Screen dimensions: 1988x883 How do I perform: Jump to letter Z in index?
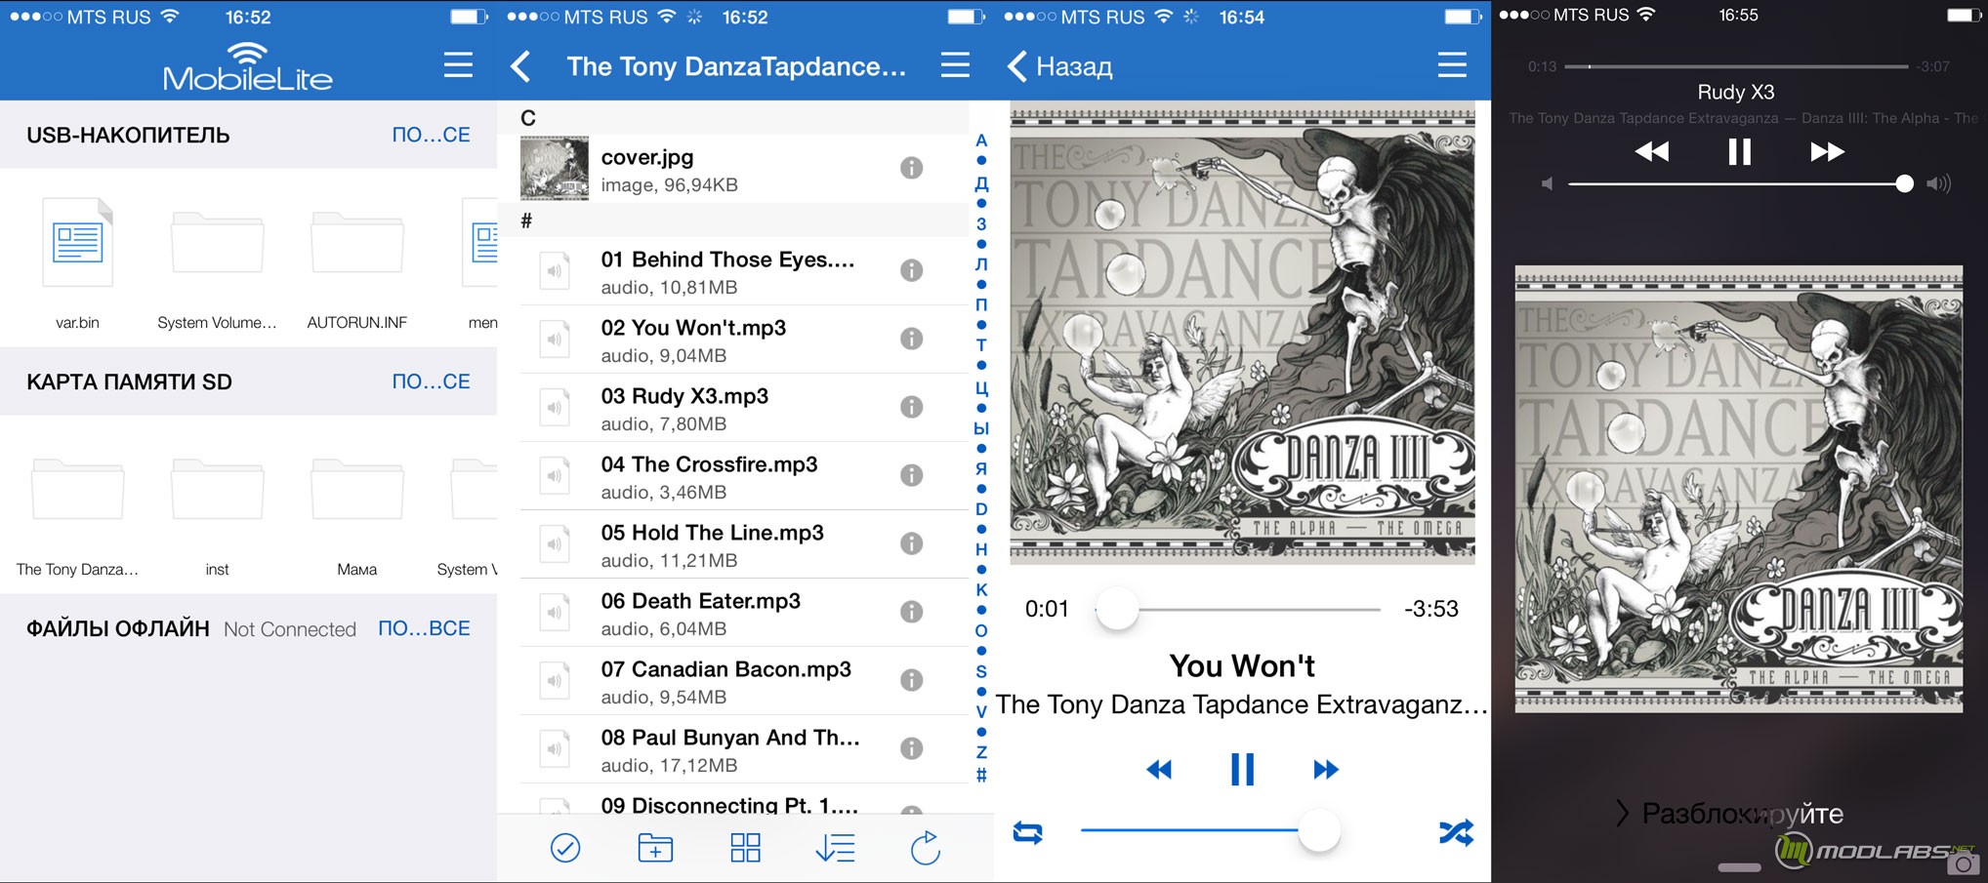tap(981, 752)
